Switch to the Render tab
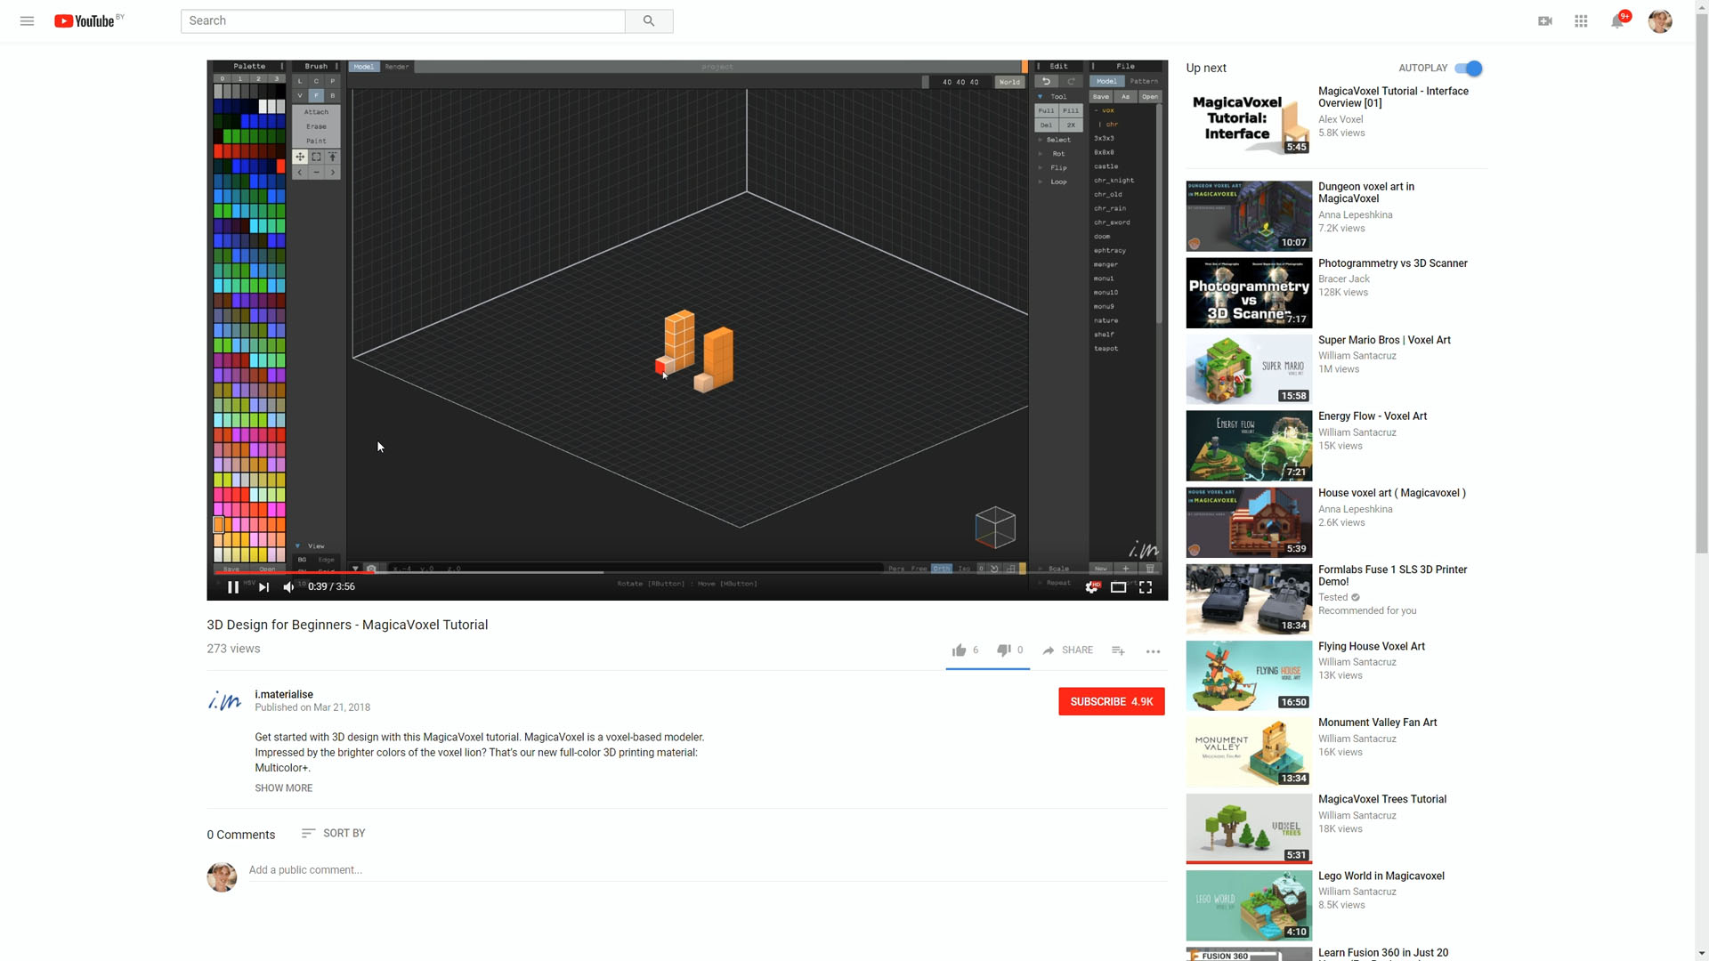The image size is (1709, 961). (397, 67)
